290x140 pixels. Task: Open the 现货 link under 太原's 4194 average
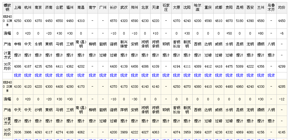click(x=176, y=75)
